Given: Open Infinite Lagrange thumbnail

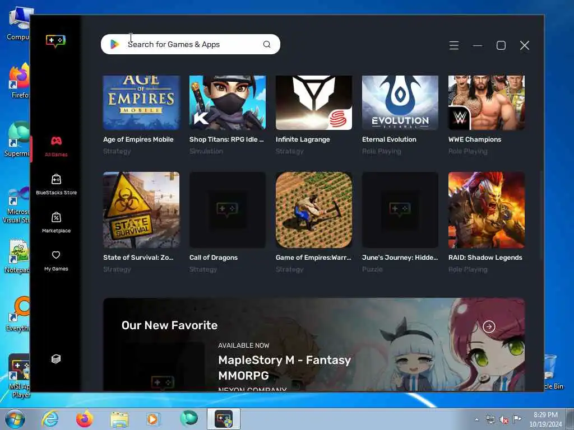Looking at the screenshot, I should [x=314, y=103].
